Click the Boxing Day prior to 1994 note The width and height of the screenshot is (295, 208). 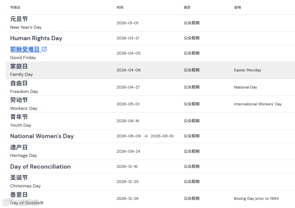(256, 198)
